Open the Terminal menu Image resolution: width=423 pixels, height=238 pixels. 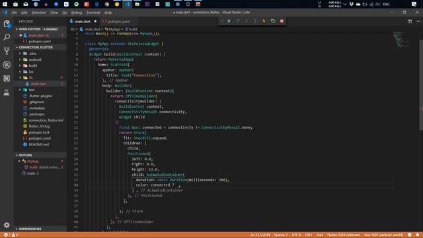tap(93, 13)
